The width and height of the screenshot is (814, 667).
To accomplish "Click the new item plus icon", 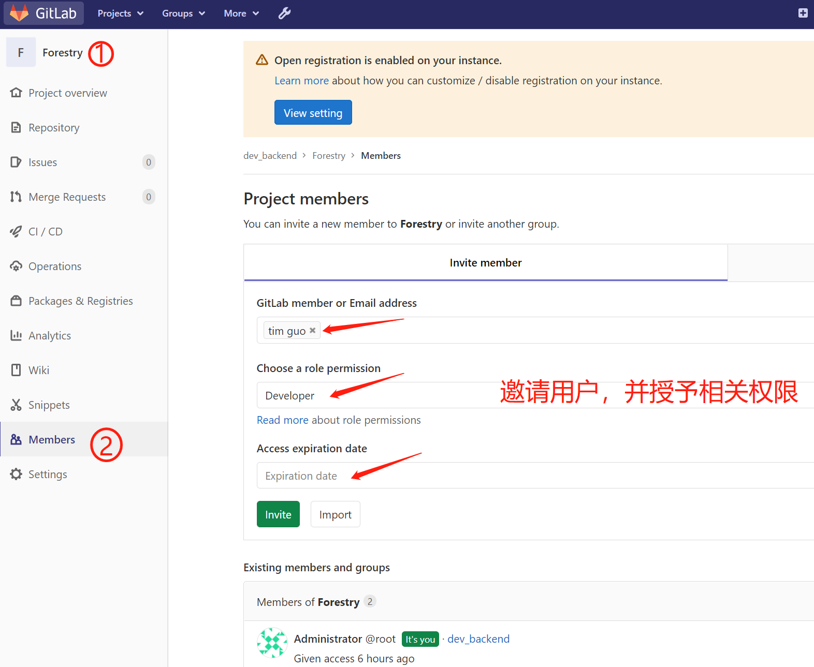I will (x=803, y=13).
